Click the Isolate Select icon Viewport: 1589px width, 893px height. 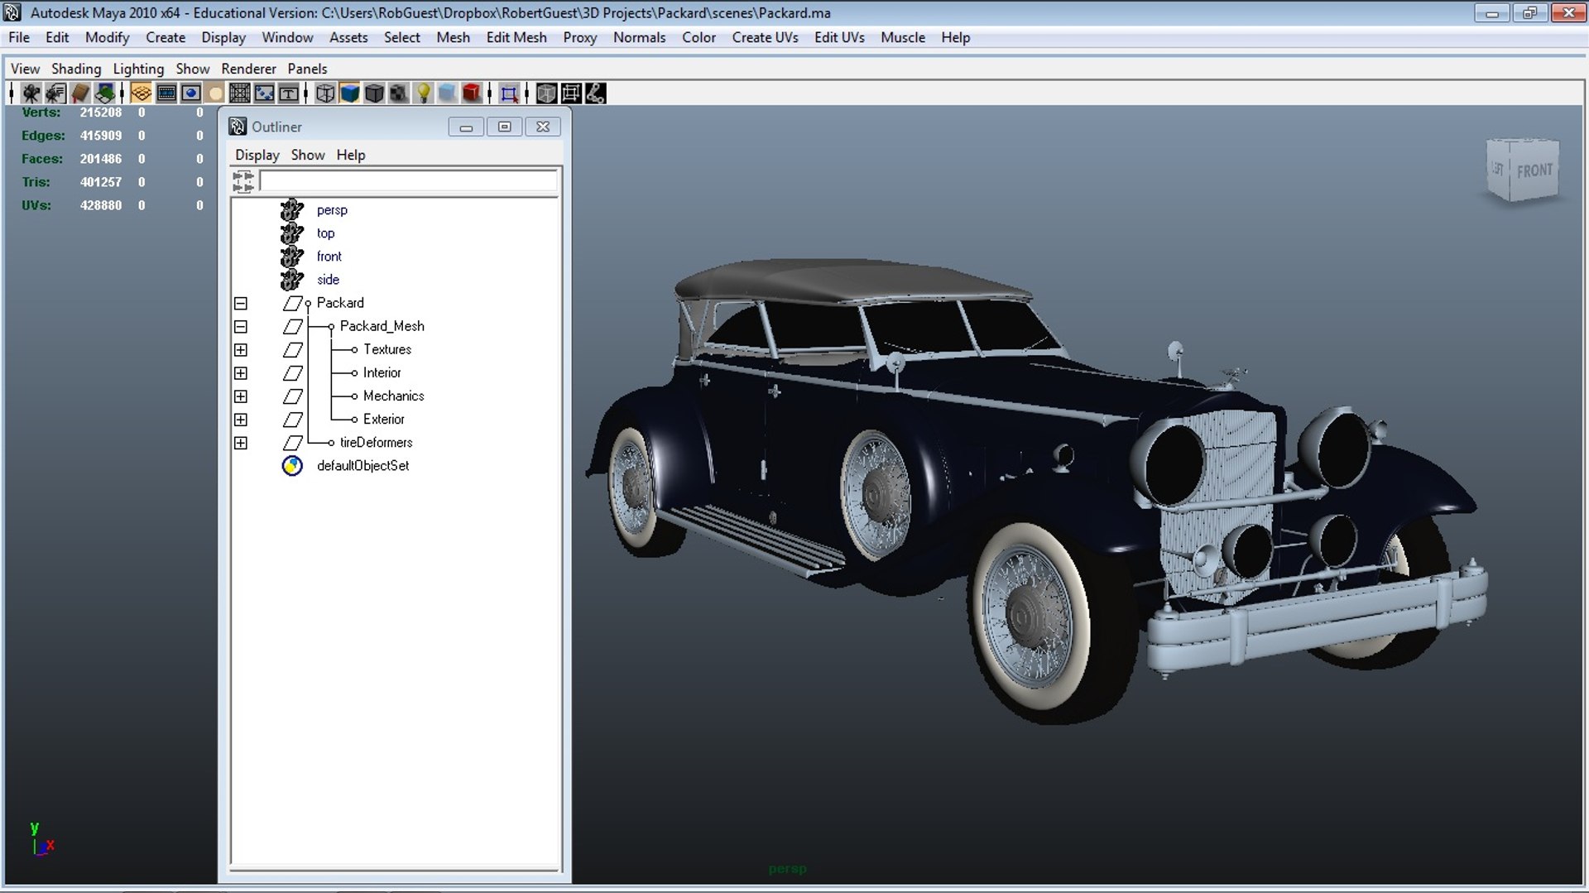pos(509,94)
